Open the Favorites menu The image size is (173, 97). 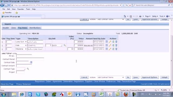pos(21,9)
